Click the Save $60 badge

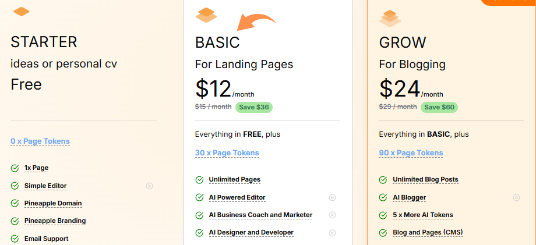[x=440, y=107]
